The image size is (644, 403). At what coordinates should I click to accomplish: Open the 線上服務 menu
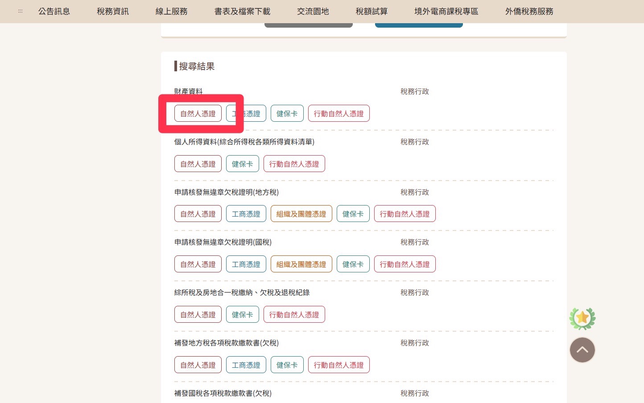171,11
